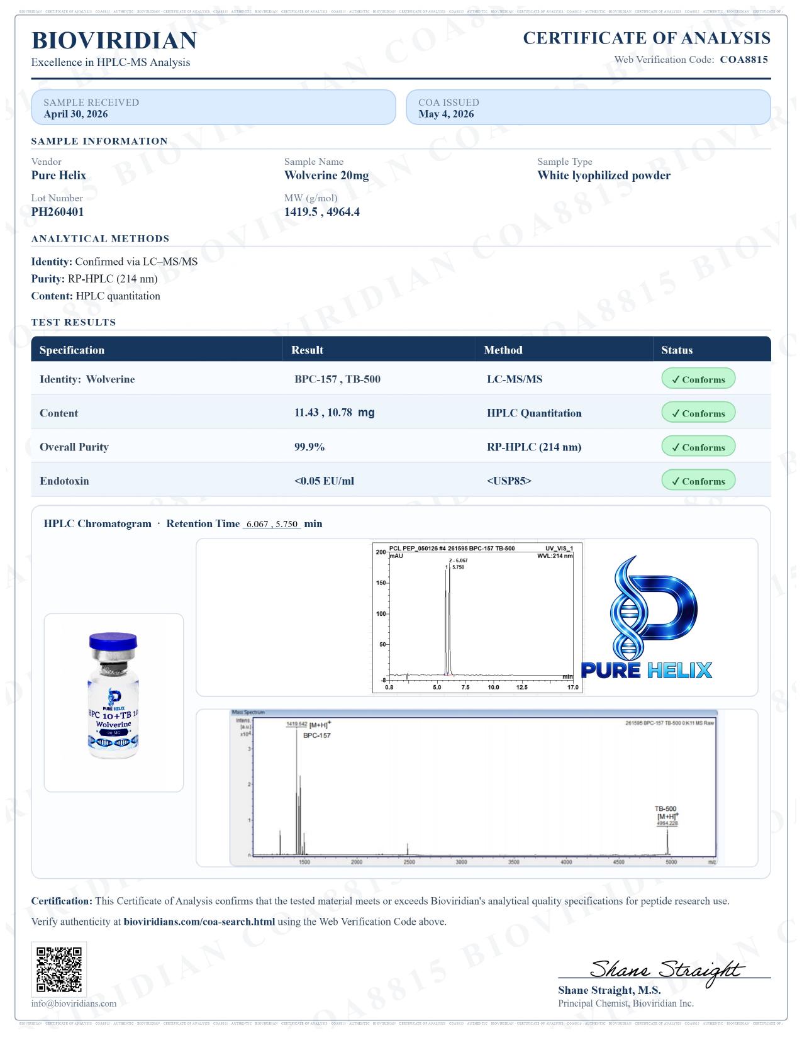This screenshot has height=1038, width=802.
Task: Click the Status column header
Action: (x=677, y=350)
